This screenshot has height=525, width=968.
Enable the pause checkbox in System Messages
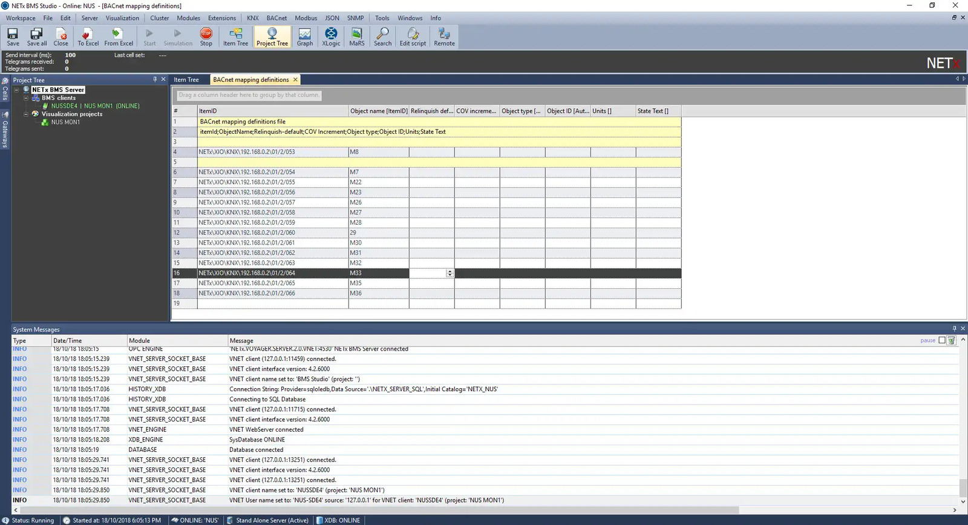pos(942,340)
